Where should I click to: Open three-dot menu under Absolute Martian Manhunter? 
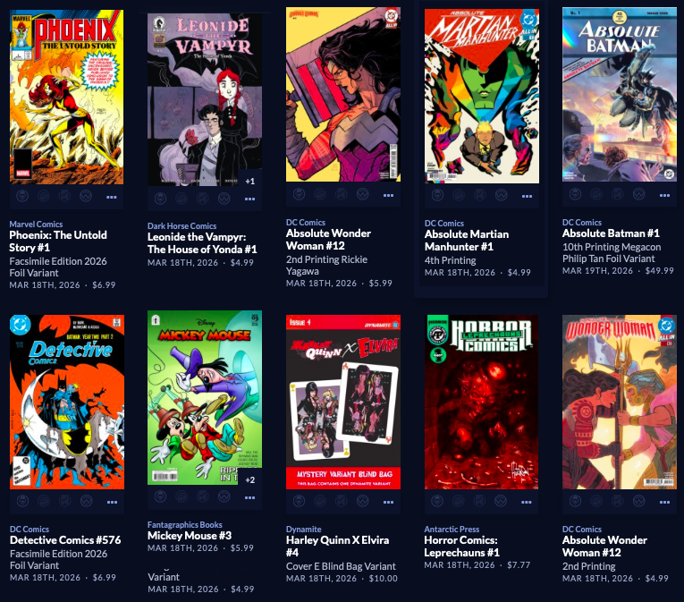(x=527, y=196)
